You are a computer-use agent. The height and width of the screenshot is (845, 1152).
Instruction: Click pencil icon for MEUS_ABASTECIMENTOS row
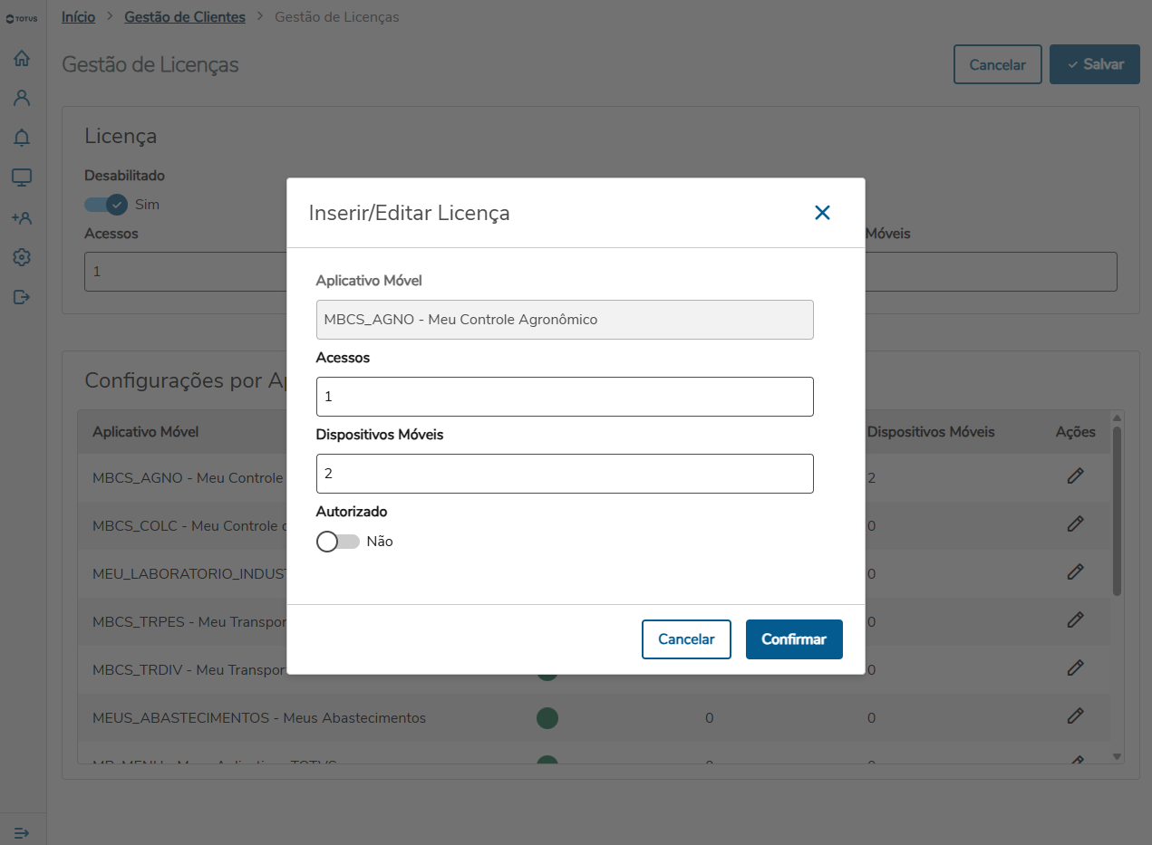[1075, 716]
